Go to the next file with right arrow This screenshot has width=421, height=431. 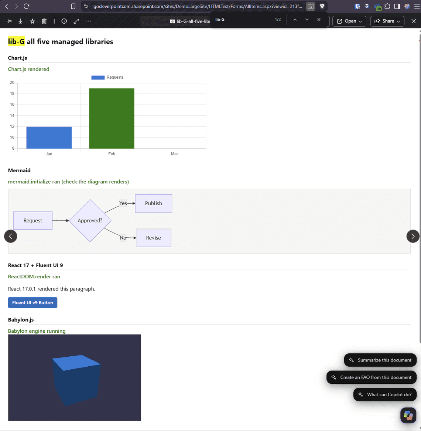click(x=413, y=236)
